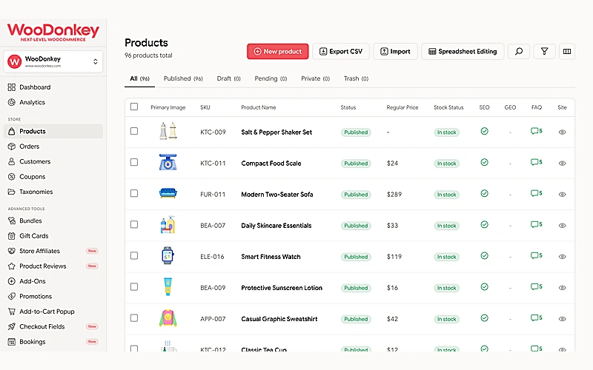Screen dimensions: 593x370
Task: Go to Orders in the sidebar
Action: 53,147
